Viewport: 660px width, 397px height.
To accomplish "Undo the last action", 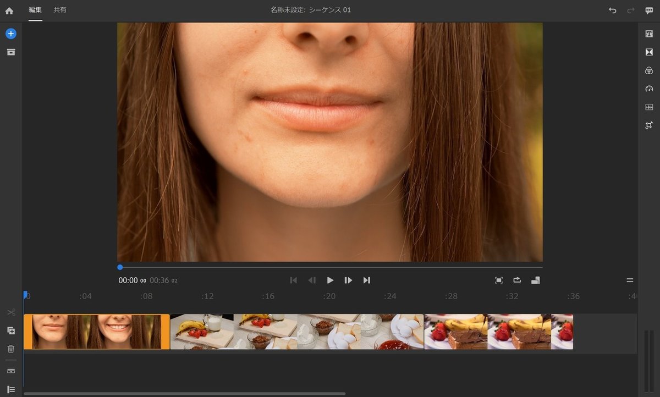I will click(613, 10).
